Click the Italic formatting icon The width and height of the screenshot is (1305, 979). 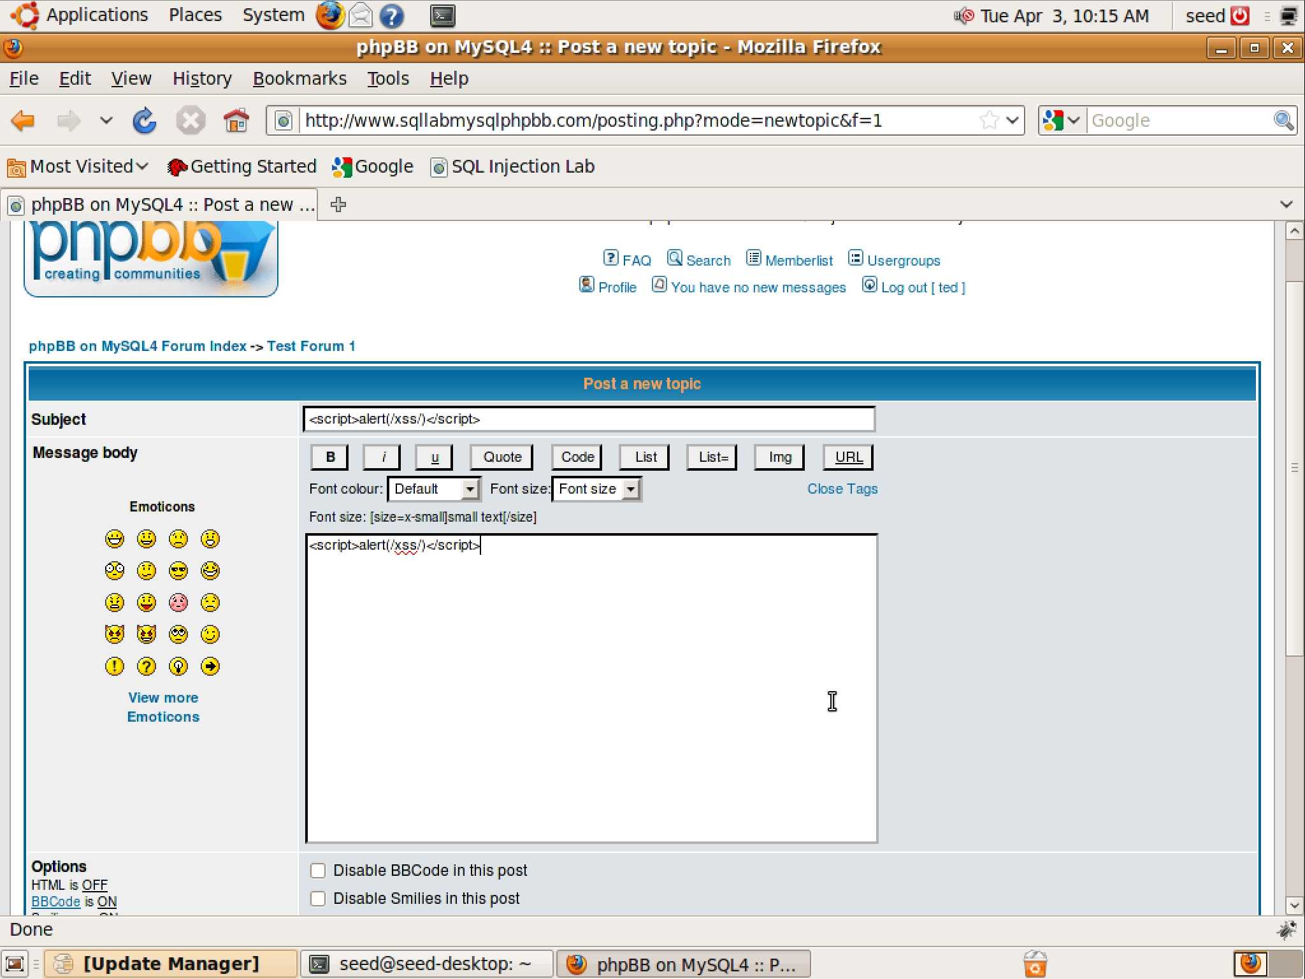[382, 457]
